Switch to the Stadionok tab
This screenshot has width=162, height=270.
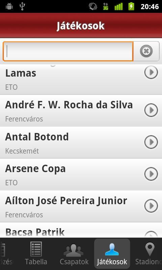click(x=149, y=253)
